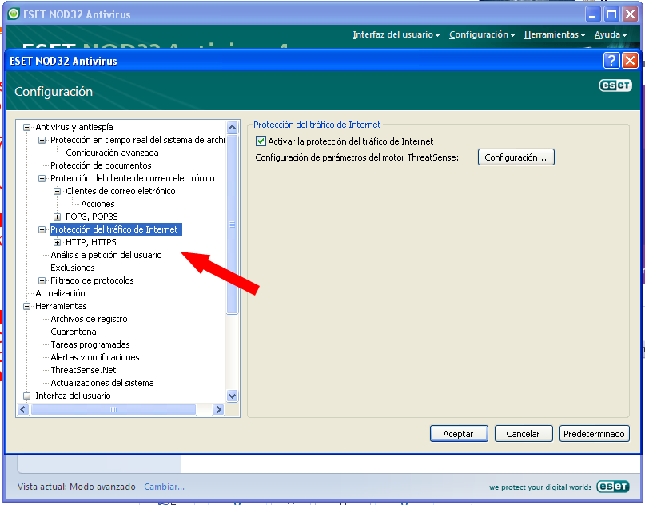This screenshot has height=505, width=645.
Task: Collapse Interfaz del usuario tree node
Action: (x=26, y=396)
